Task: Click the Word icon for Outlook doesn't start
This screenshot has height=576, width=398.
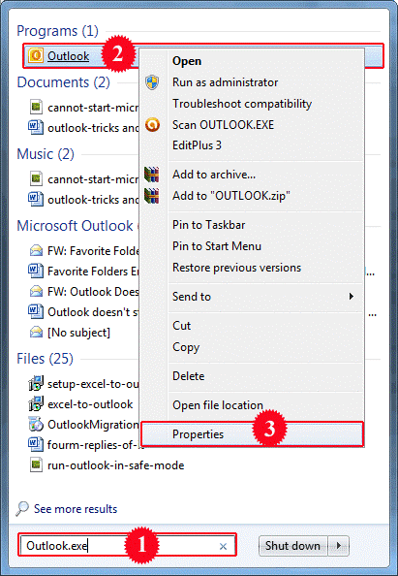Action: pos(36,312)
